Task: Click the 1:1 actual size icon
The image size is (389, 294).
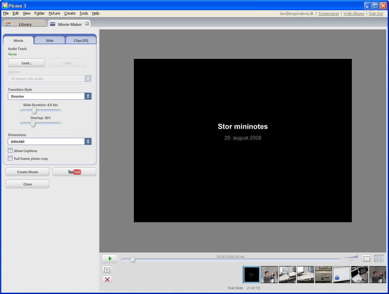Action: coord(379,259)
